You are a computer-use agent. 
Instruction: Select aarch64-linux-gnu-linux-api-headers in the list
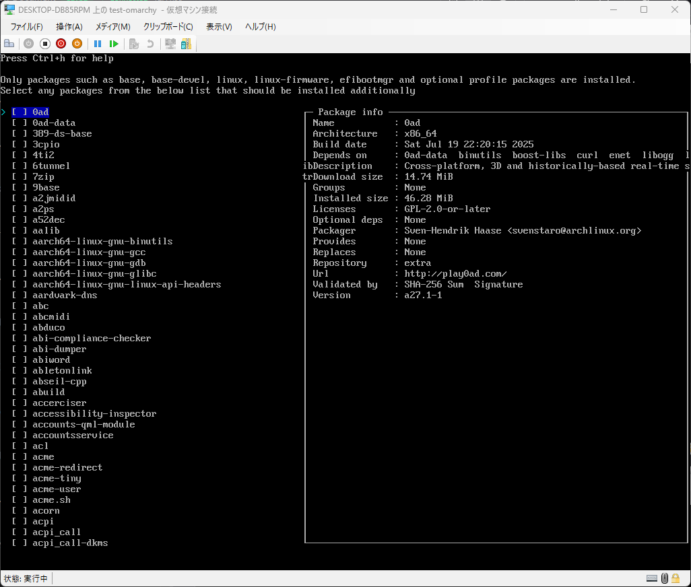pyautogui.click(x=127, y=285)
